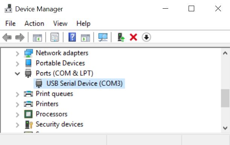Click the Forward arrow toolbar icon
This screenshot has width=230, height=145.
(x=20, y=37)
